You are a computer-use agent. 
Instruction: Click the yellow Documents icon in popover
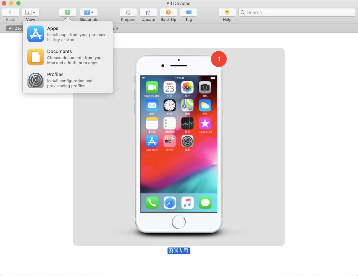[x=35, y=57]
